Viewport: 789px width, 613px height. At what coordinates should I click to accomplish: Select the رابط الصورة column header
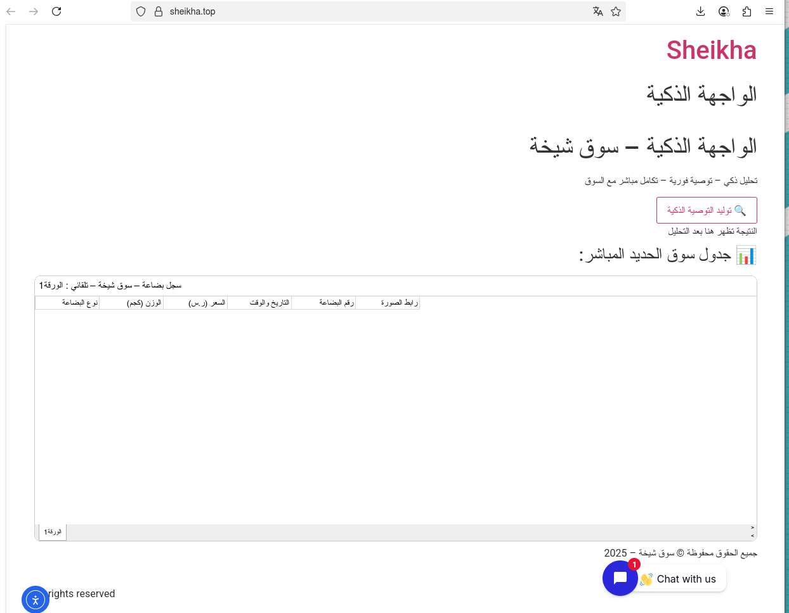388,303
